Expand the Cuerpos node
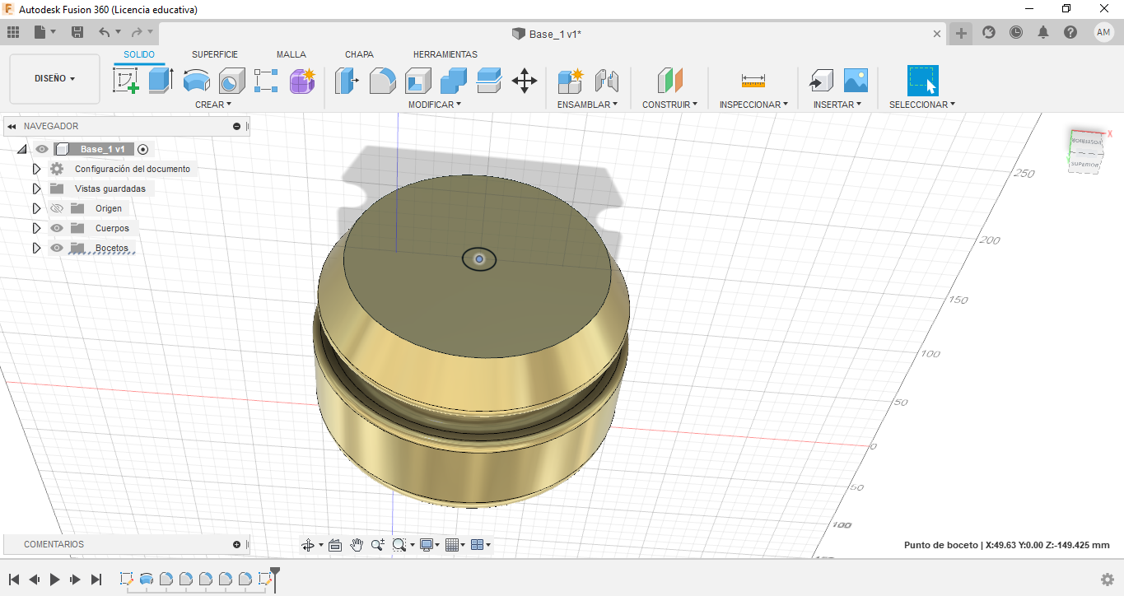 point(36,228)
